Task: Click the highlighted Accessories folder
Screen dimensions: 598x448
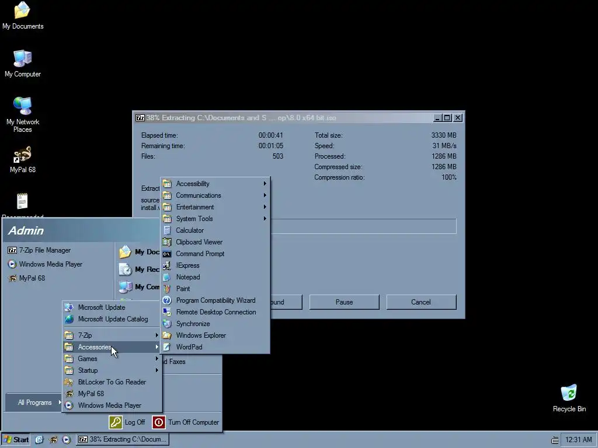Action: [112, 347]
